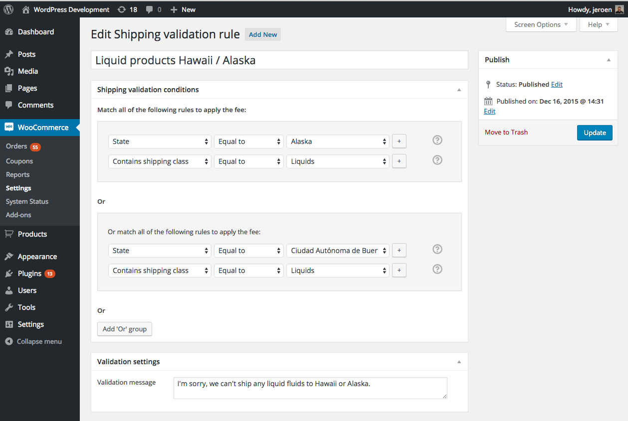This screenshot has height=421, width=628.
Task: Open the State condition dropdown
Action: (x=160, y=141)
